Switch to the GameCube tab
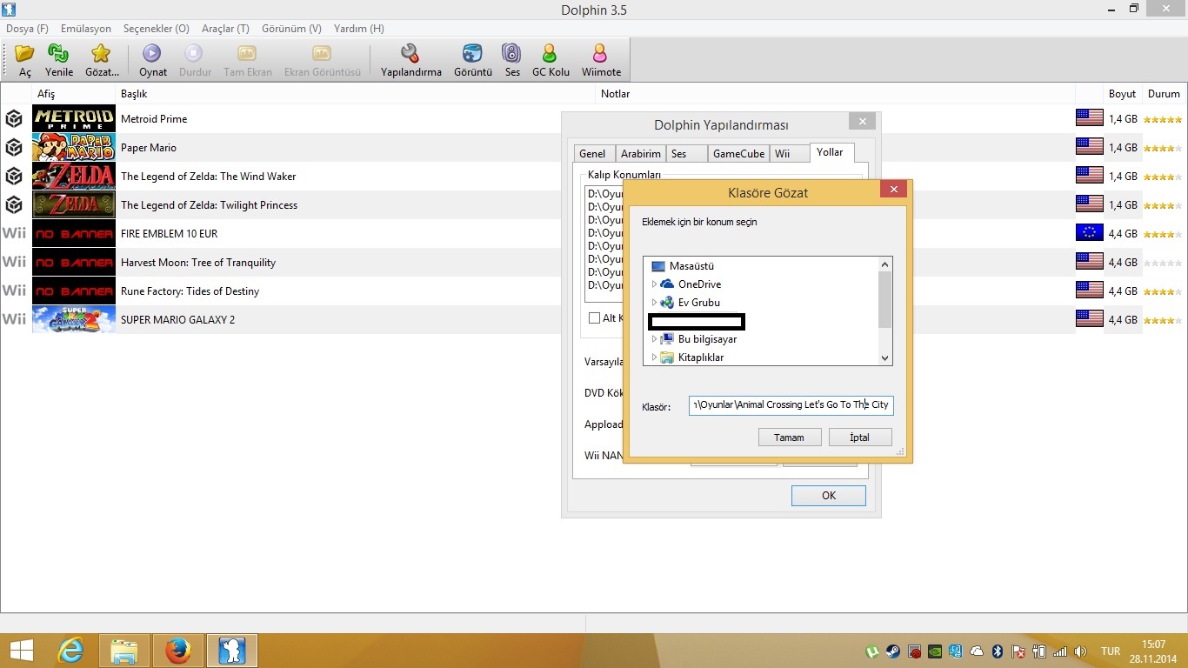Screen dimensions: 1188x668 point(738,154)
